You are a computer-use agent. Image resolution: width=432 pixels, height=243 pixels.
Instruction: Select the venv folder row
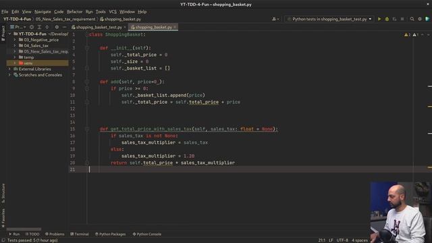click(x=38, y=63)
